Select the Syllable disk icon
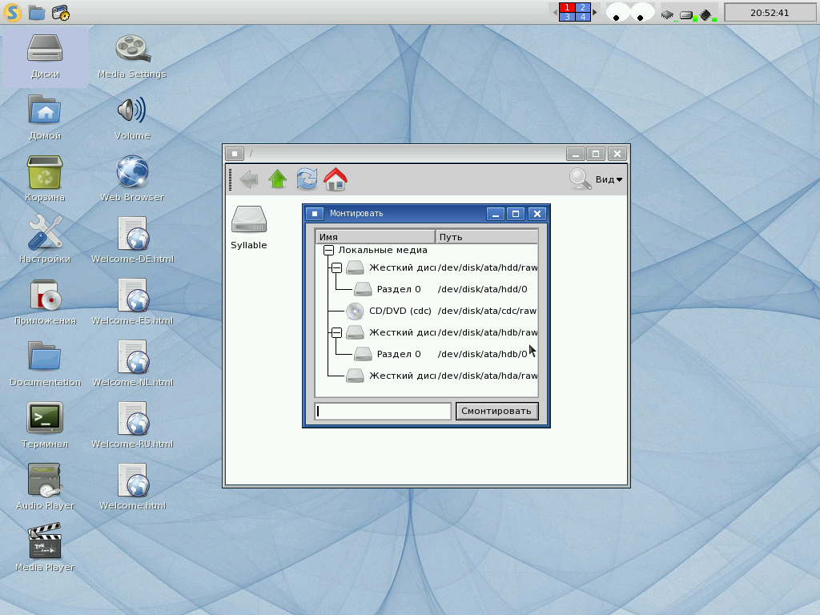 (x=248, y=220)
